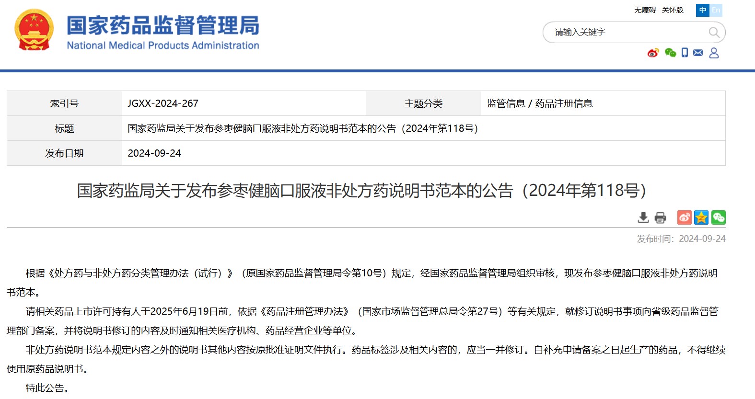Switch to 关怀版 care mode
This screenshot has width=755, height=399.
(x=673, y=10)
